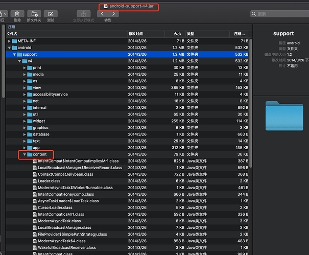Click the search field magnifier icon

(x=254, y=14)
